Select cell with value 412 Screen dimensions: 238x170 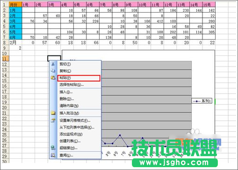click(157, 21)
